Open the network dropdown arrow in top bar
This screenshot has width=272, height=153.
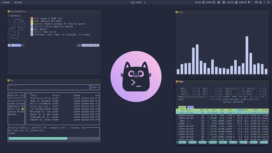248,2
